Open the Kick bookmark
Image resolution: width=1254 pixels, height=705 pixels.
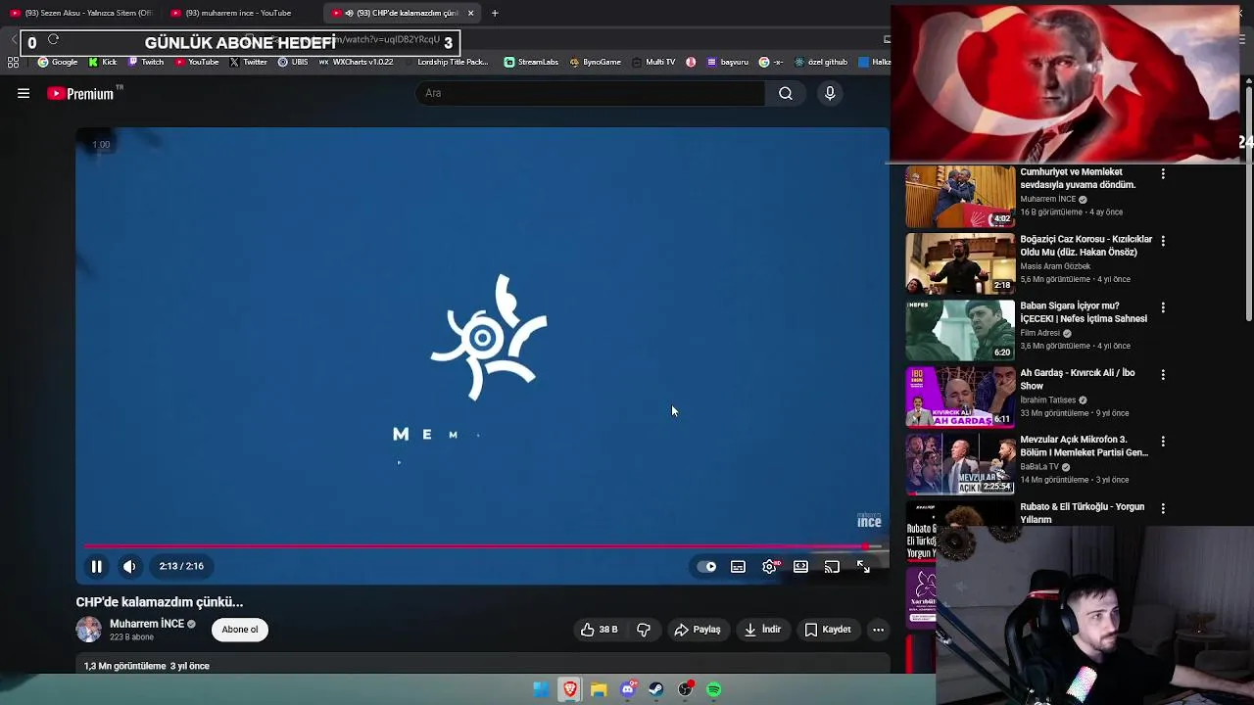tap(103, 62)
